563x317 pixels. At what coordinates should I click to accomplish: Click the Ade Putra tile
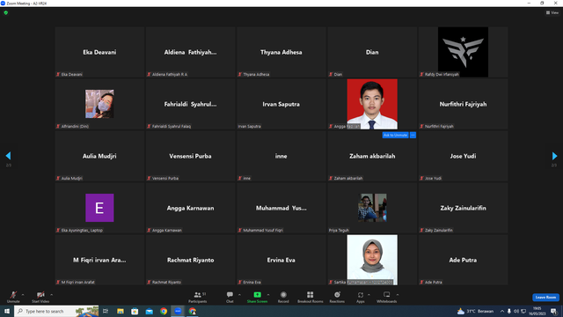463,260
